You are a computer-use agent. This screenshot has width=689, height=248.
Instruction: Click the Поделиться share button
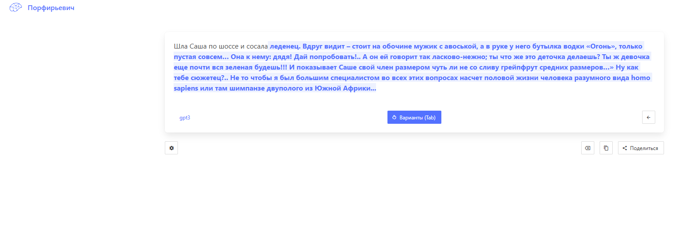[641, 148]
